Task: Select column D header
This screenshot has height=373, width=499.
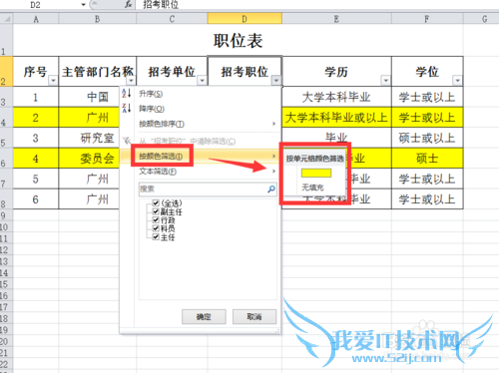Action: coord(245,19)
